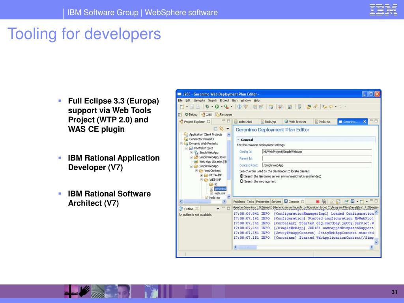The width and height of the screenshot is (404, 303).
Task: Switch to the Servers tab
Action: [x=276, y=202]
